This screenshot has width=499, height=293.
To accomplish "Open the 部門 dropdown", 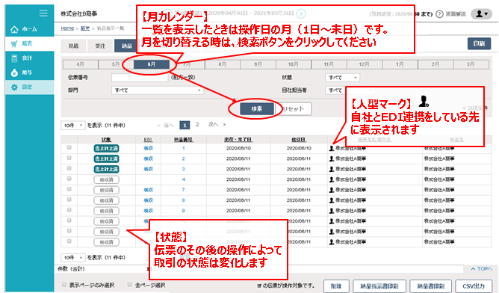I will pyautogui.click(x=157, y=90).
